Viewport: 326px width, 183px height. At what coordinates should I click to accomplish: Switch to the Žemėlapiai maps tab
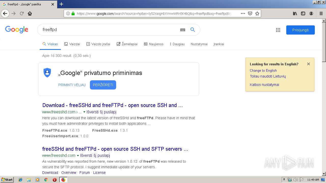127,44
